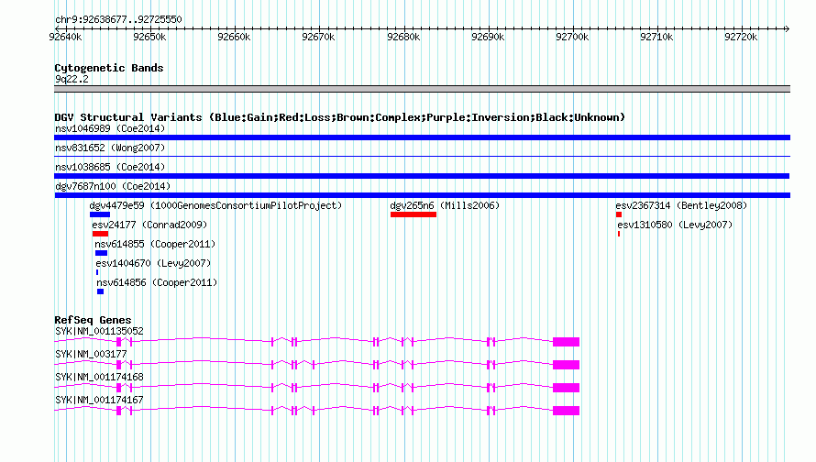Image resolution: width=816 pixels, height=462 pixels.
Task: Select the Cytogenetic Bands track title
Action: coord(109,68)
